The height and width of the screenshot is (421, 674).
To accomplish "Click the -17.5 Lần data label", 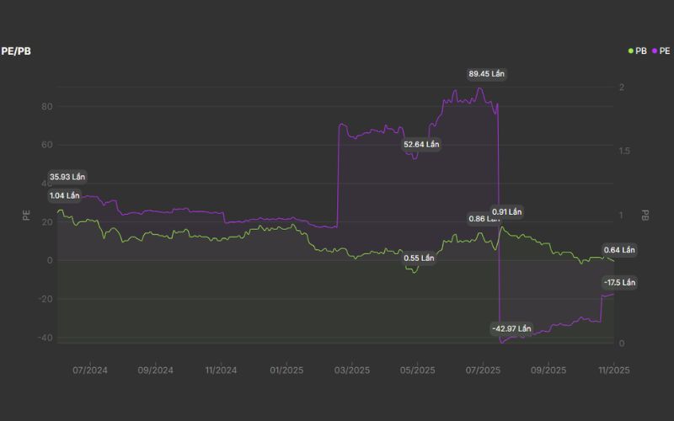I will (619, 282).
